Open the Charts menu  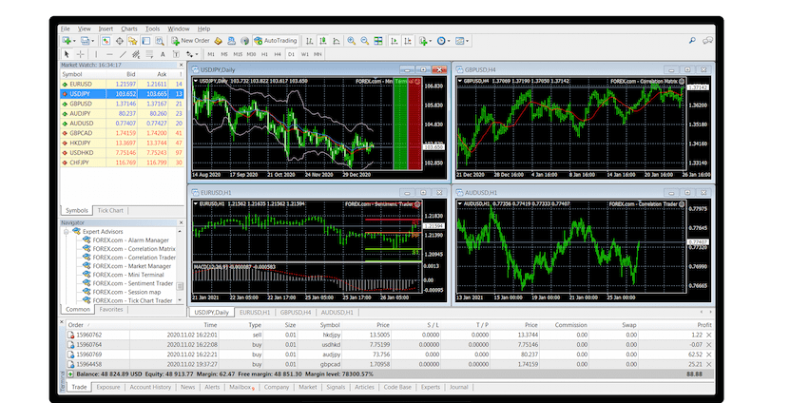pyautogui.click(x=128, y=29)
